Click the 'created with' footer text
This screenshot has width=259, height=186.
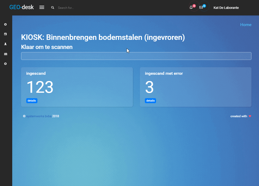(x=239, y=116)
